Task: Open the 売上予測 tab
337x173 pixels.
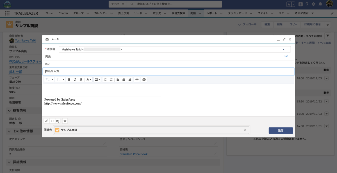Action: point(124,13)
